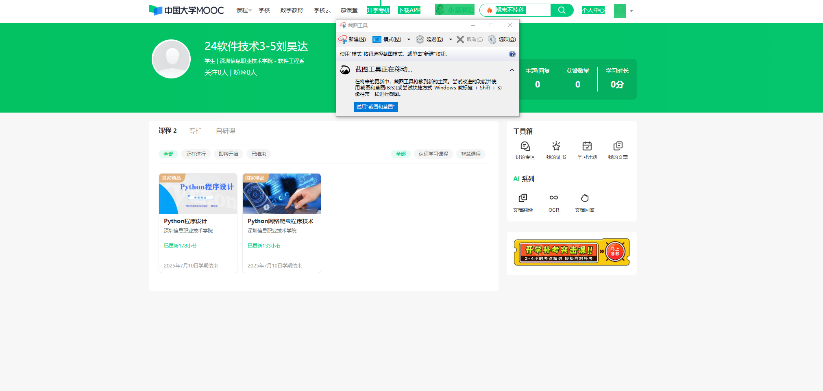Click the Python网络爬虫程序技术 course title

tap(281, 221)
